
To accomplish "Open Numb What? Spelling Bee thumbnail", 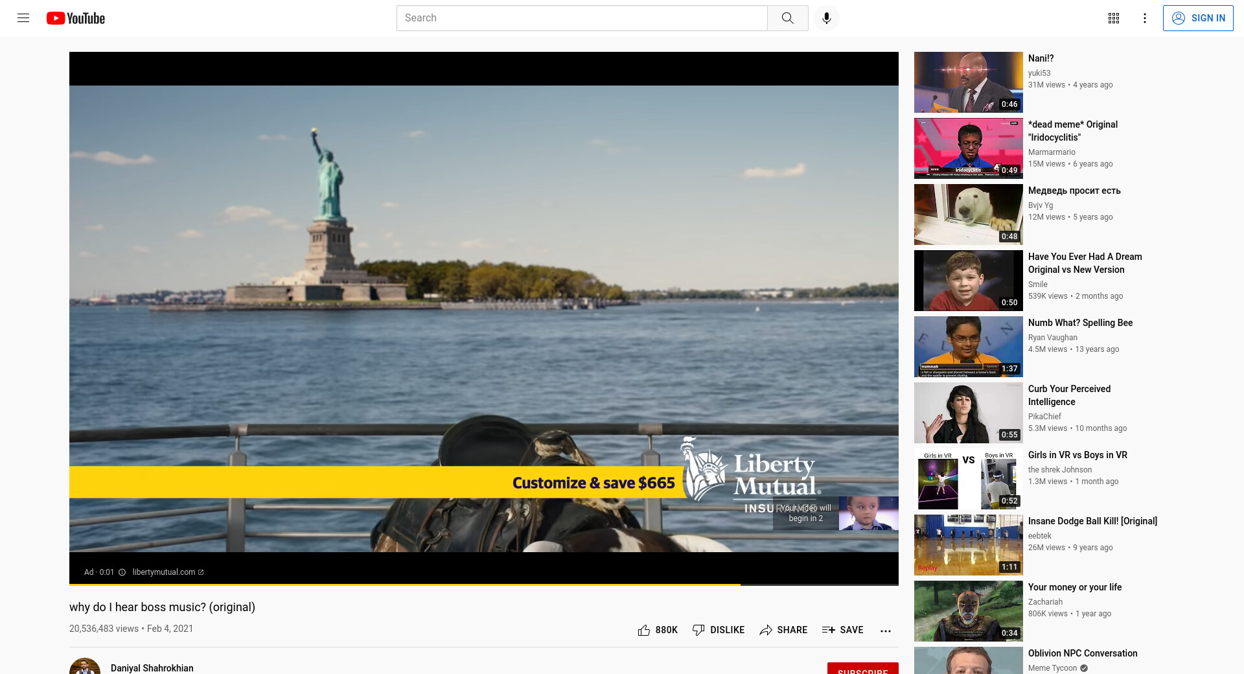I will (x=968, y=347).
